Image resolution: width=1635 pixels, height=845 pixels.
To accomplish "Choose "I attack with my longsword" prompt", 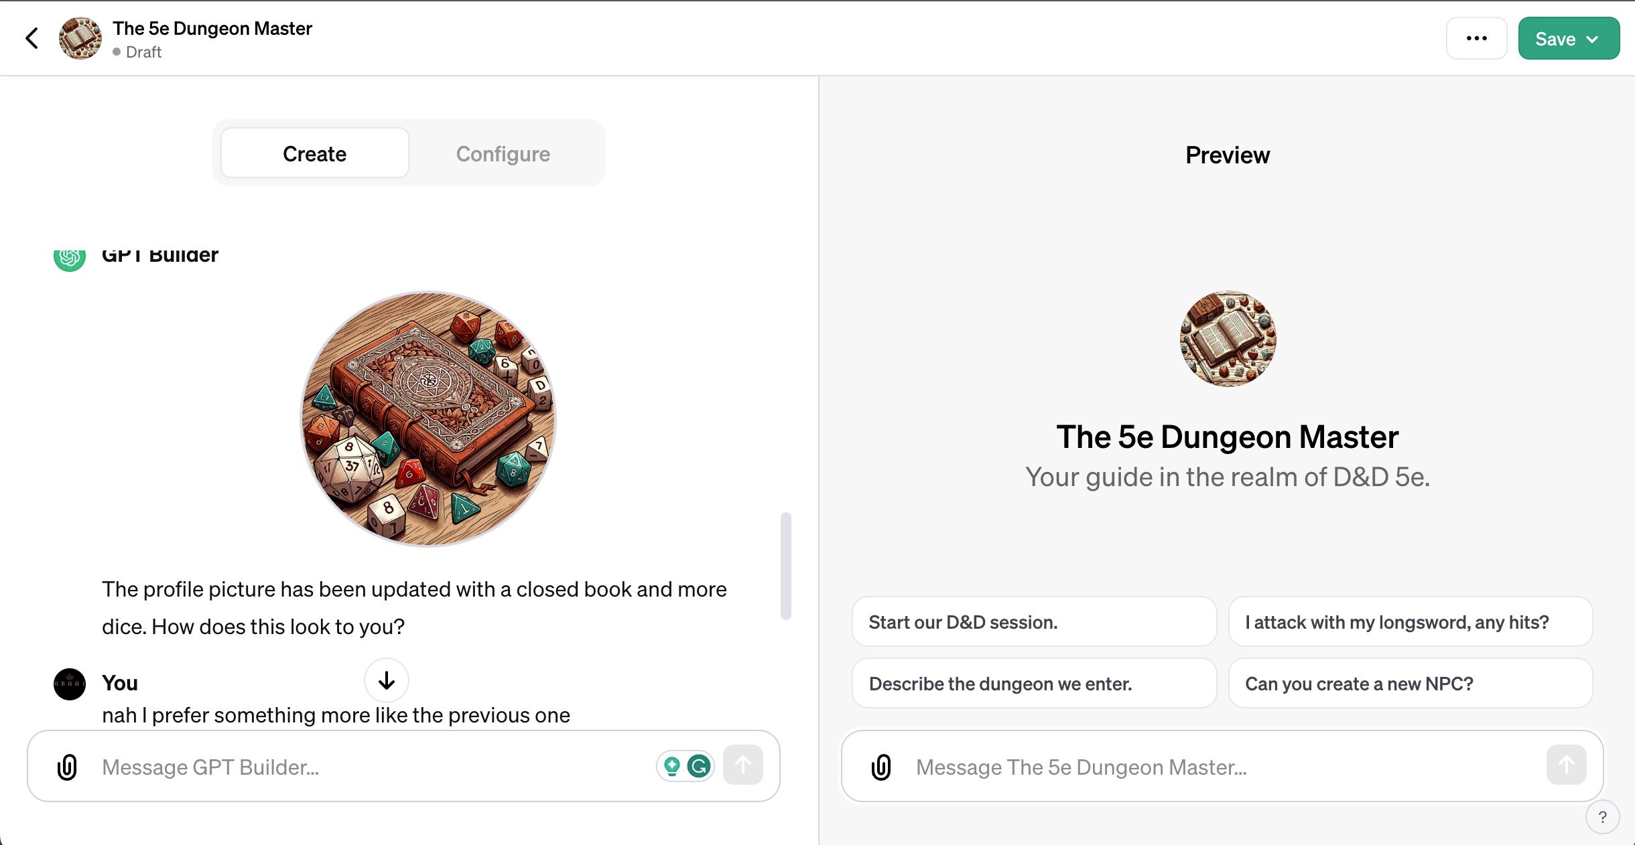I will (x=1410, y=622).
